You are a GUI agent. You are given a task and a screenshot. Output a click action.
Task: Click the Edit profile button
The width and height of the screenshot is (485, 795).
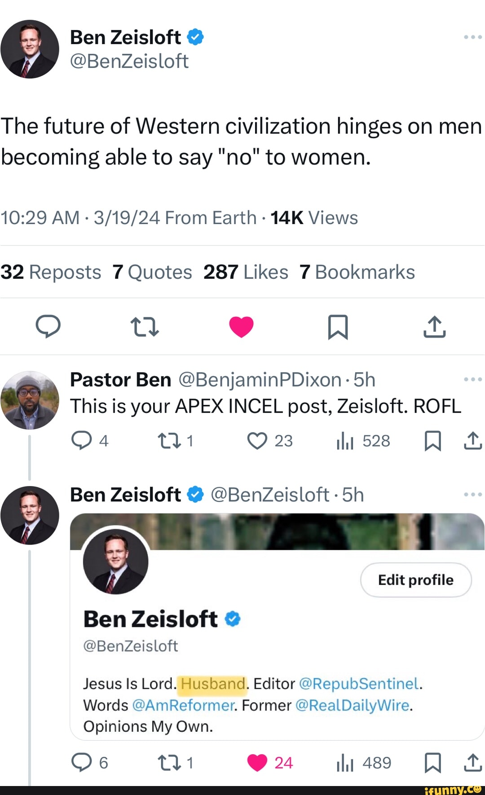[x=415, y=580]
